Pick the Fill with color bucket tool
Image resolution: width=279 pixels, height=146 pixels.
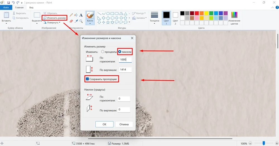point(76,15)
